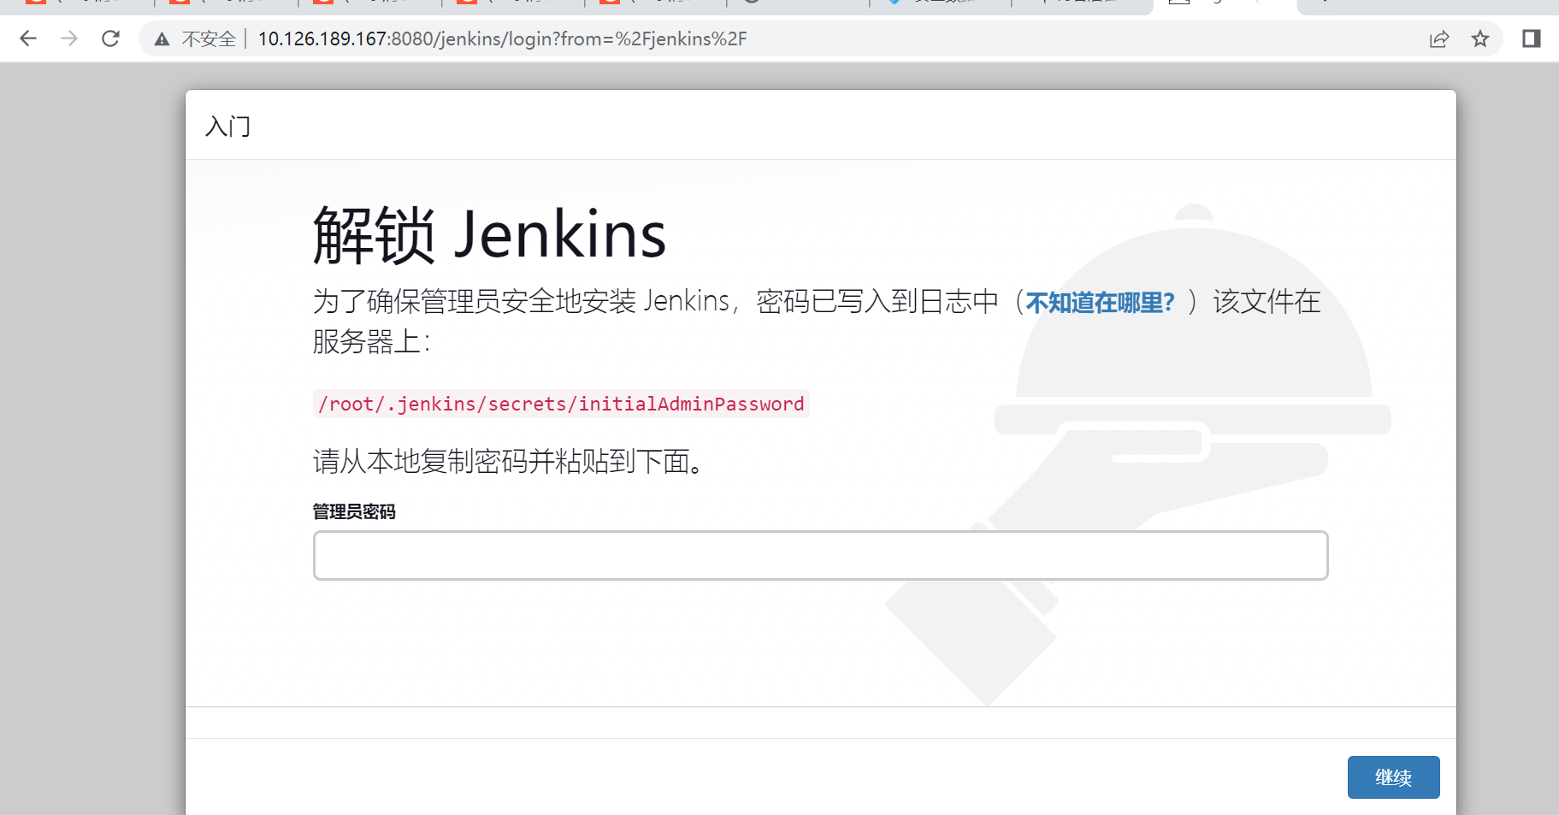
Task: Open the 不知道在哪里? help link
Action: (1100, 302)
